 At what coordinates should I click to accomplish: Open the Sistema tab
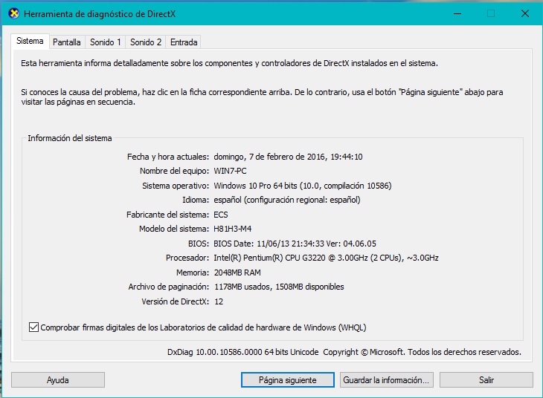[x=30, y=41]
